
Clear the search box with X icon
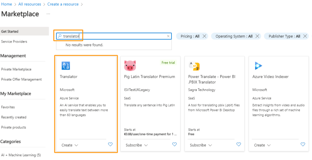168,36
